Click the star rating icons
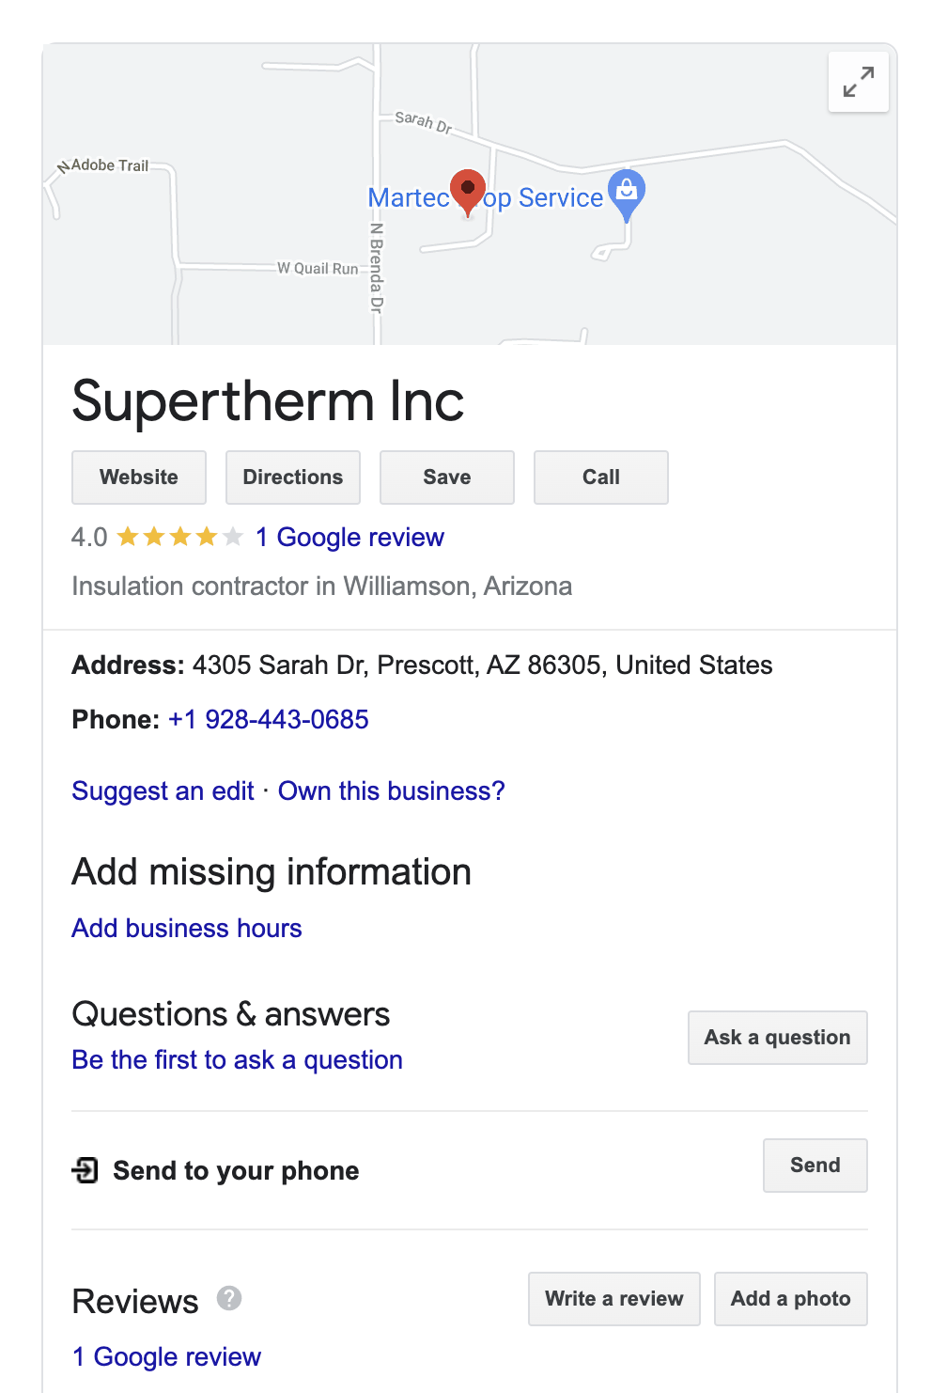 tap(180, 537)
